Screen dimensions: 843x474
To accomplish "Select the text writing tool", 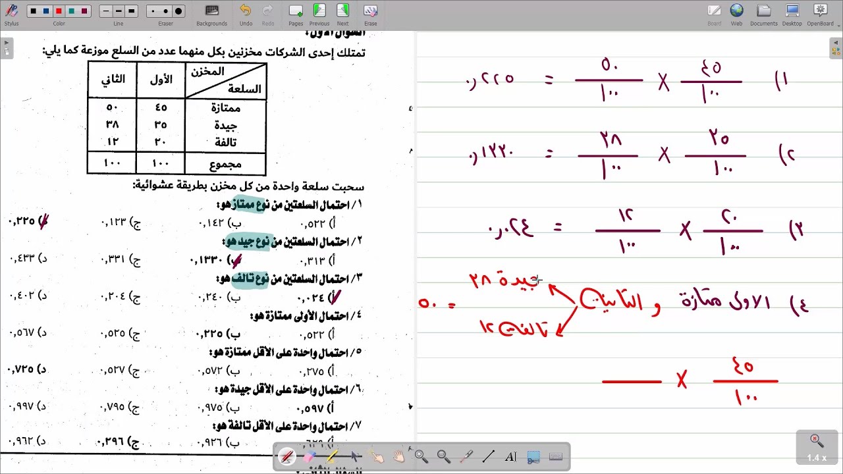I will click(x=510, y=456).
